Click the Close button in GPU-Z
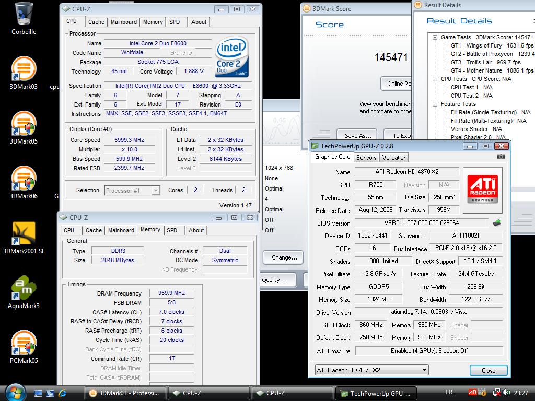This screenshot has width=535, height=401. tap(489, 370)
